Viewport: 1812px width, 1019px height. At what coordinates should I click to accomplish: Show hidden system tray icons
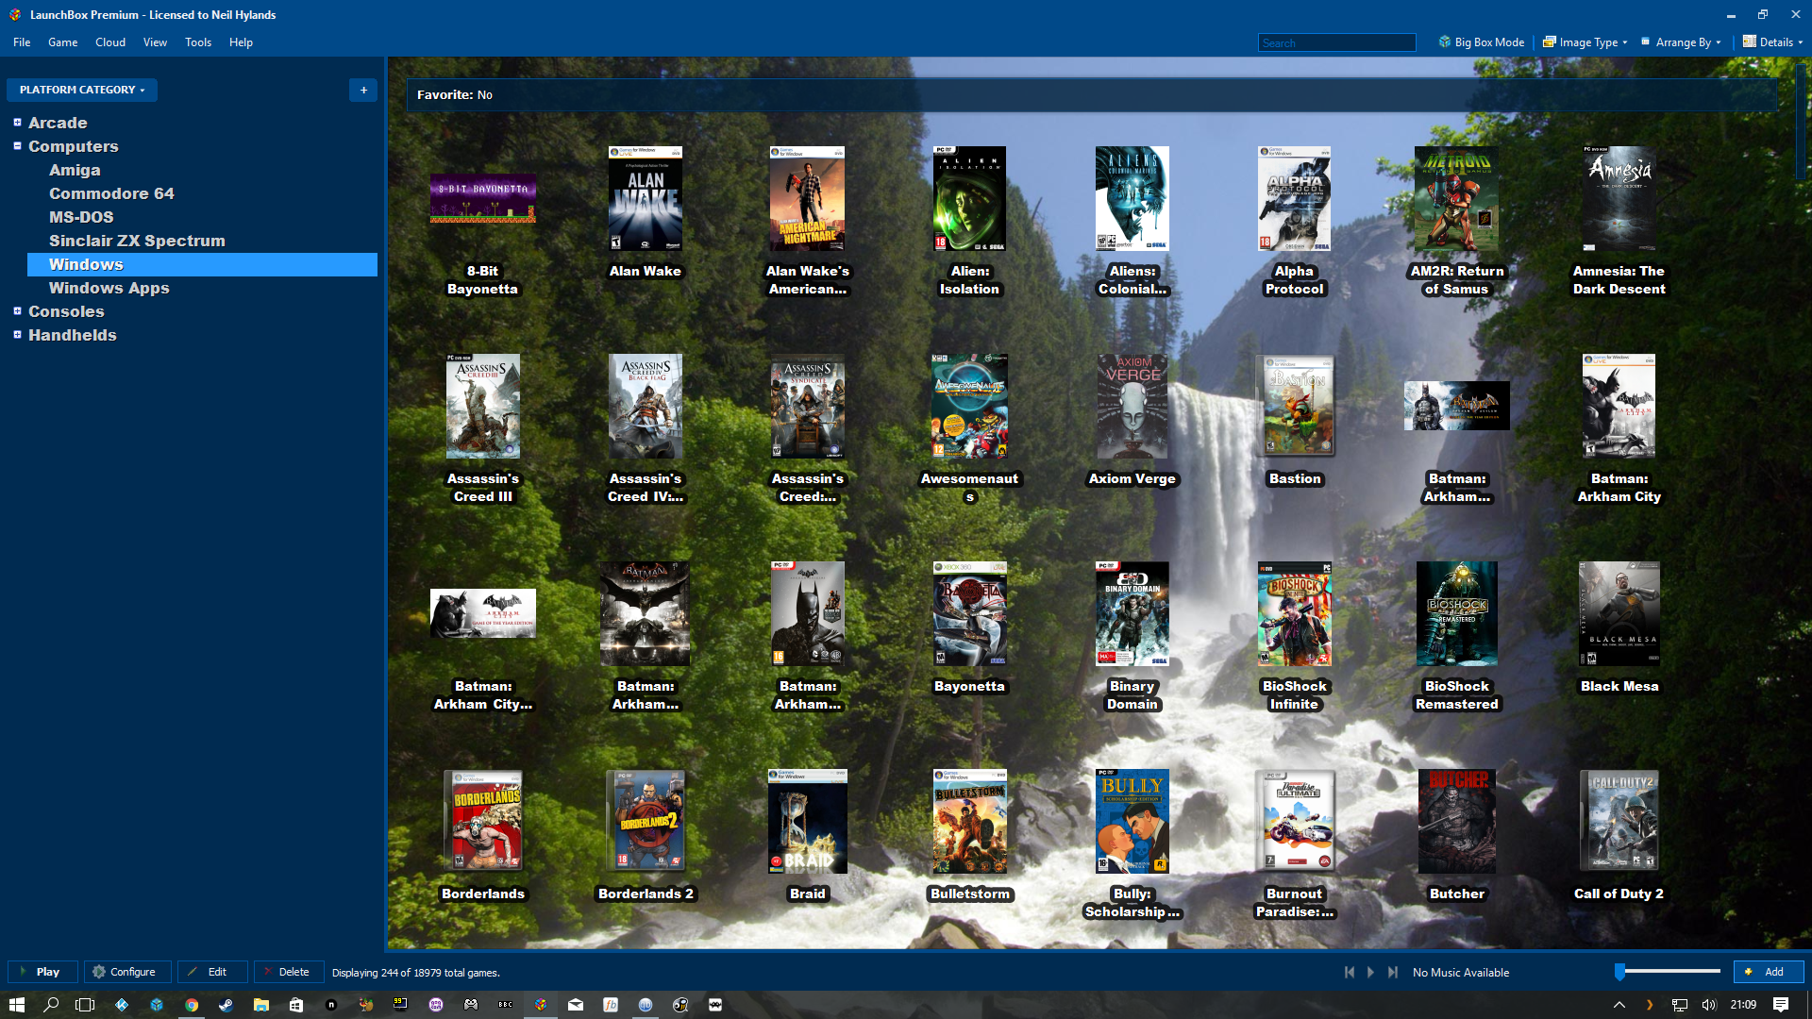click(1619, 1005)
